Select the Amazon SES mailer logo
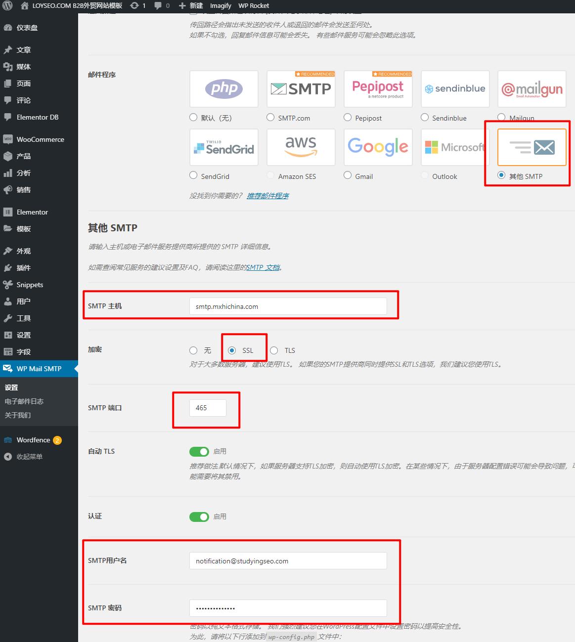 [301, 147]
